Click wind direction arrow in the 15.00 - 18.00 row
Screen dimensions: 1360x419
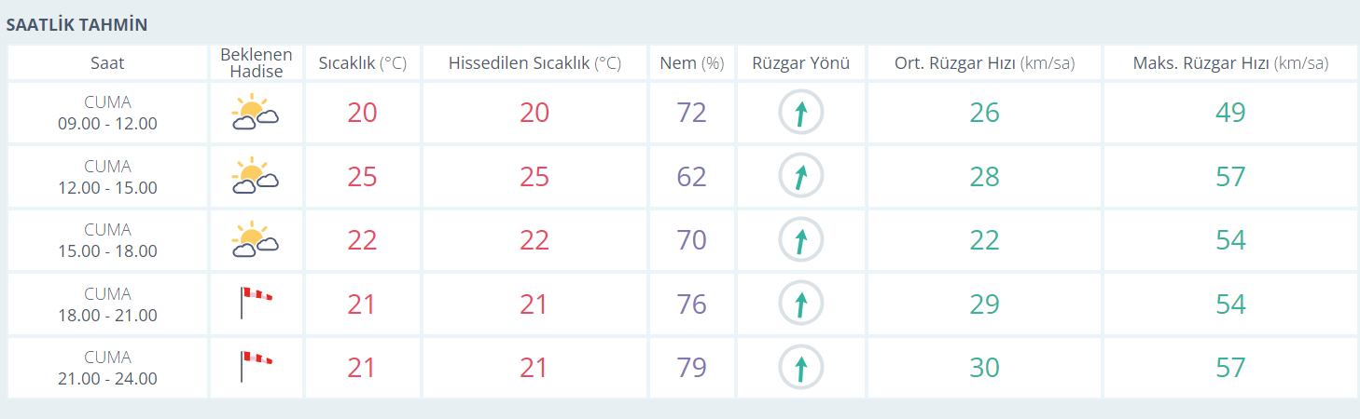pos(801,240)
